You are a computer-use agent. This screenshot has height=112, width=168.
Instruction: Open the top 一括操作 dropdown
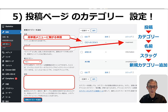pyautogui.click(x=85, y=31)
